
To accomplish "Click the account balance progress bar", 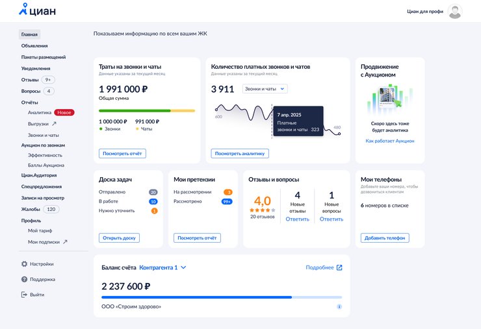I will click(221, 297).
